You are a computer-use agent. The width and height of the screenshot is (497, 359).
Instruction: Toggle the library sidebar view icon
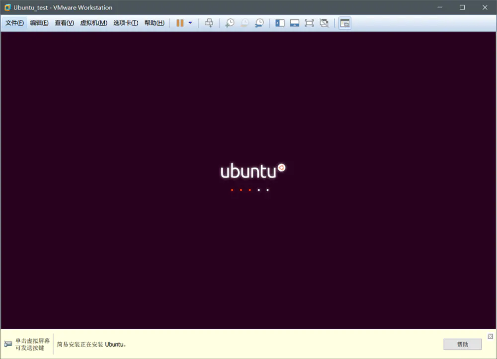coord(280,23)
